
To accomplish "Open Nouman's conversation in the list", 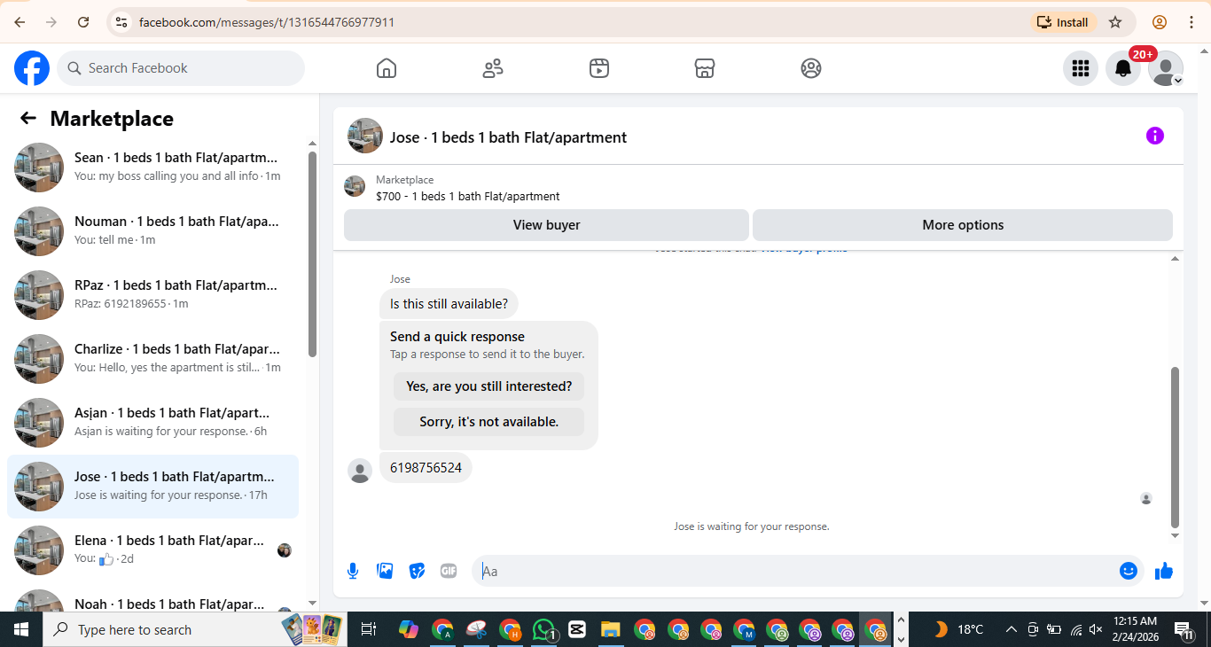I will coord(152,231).
